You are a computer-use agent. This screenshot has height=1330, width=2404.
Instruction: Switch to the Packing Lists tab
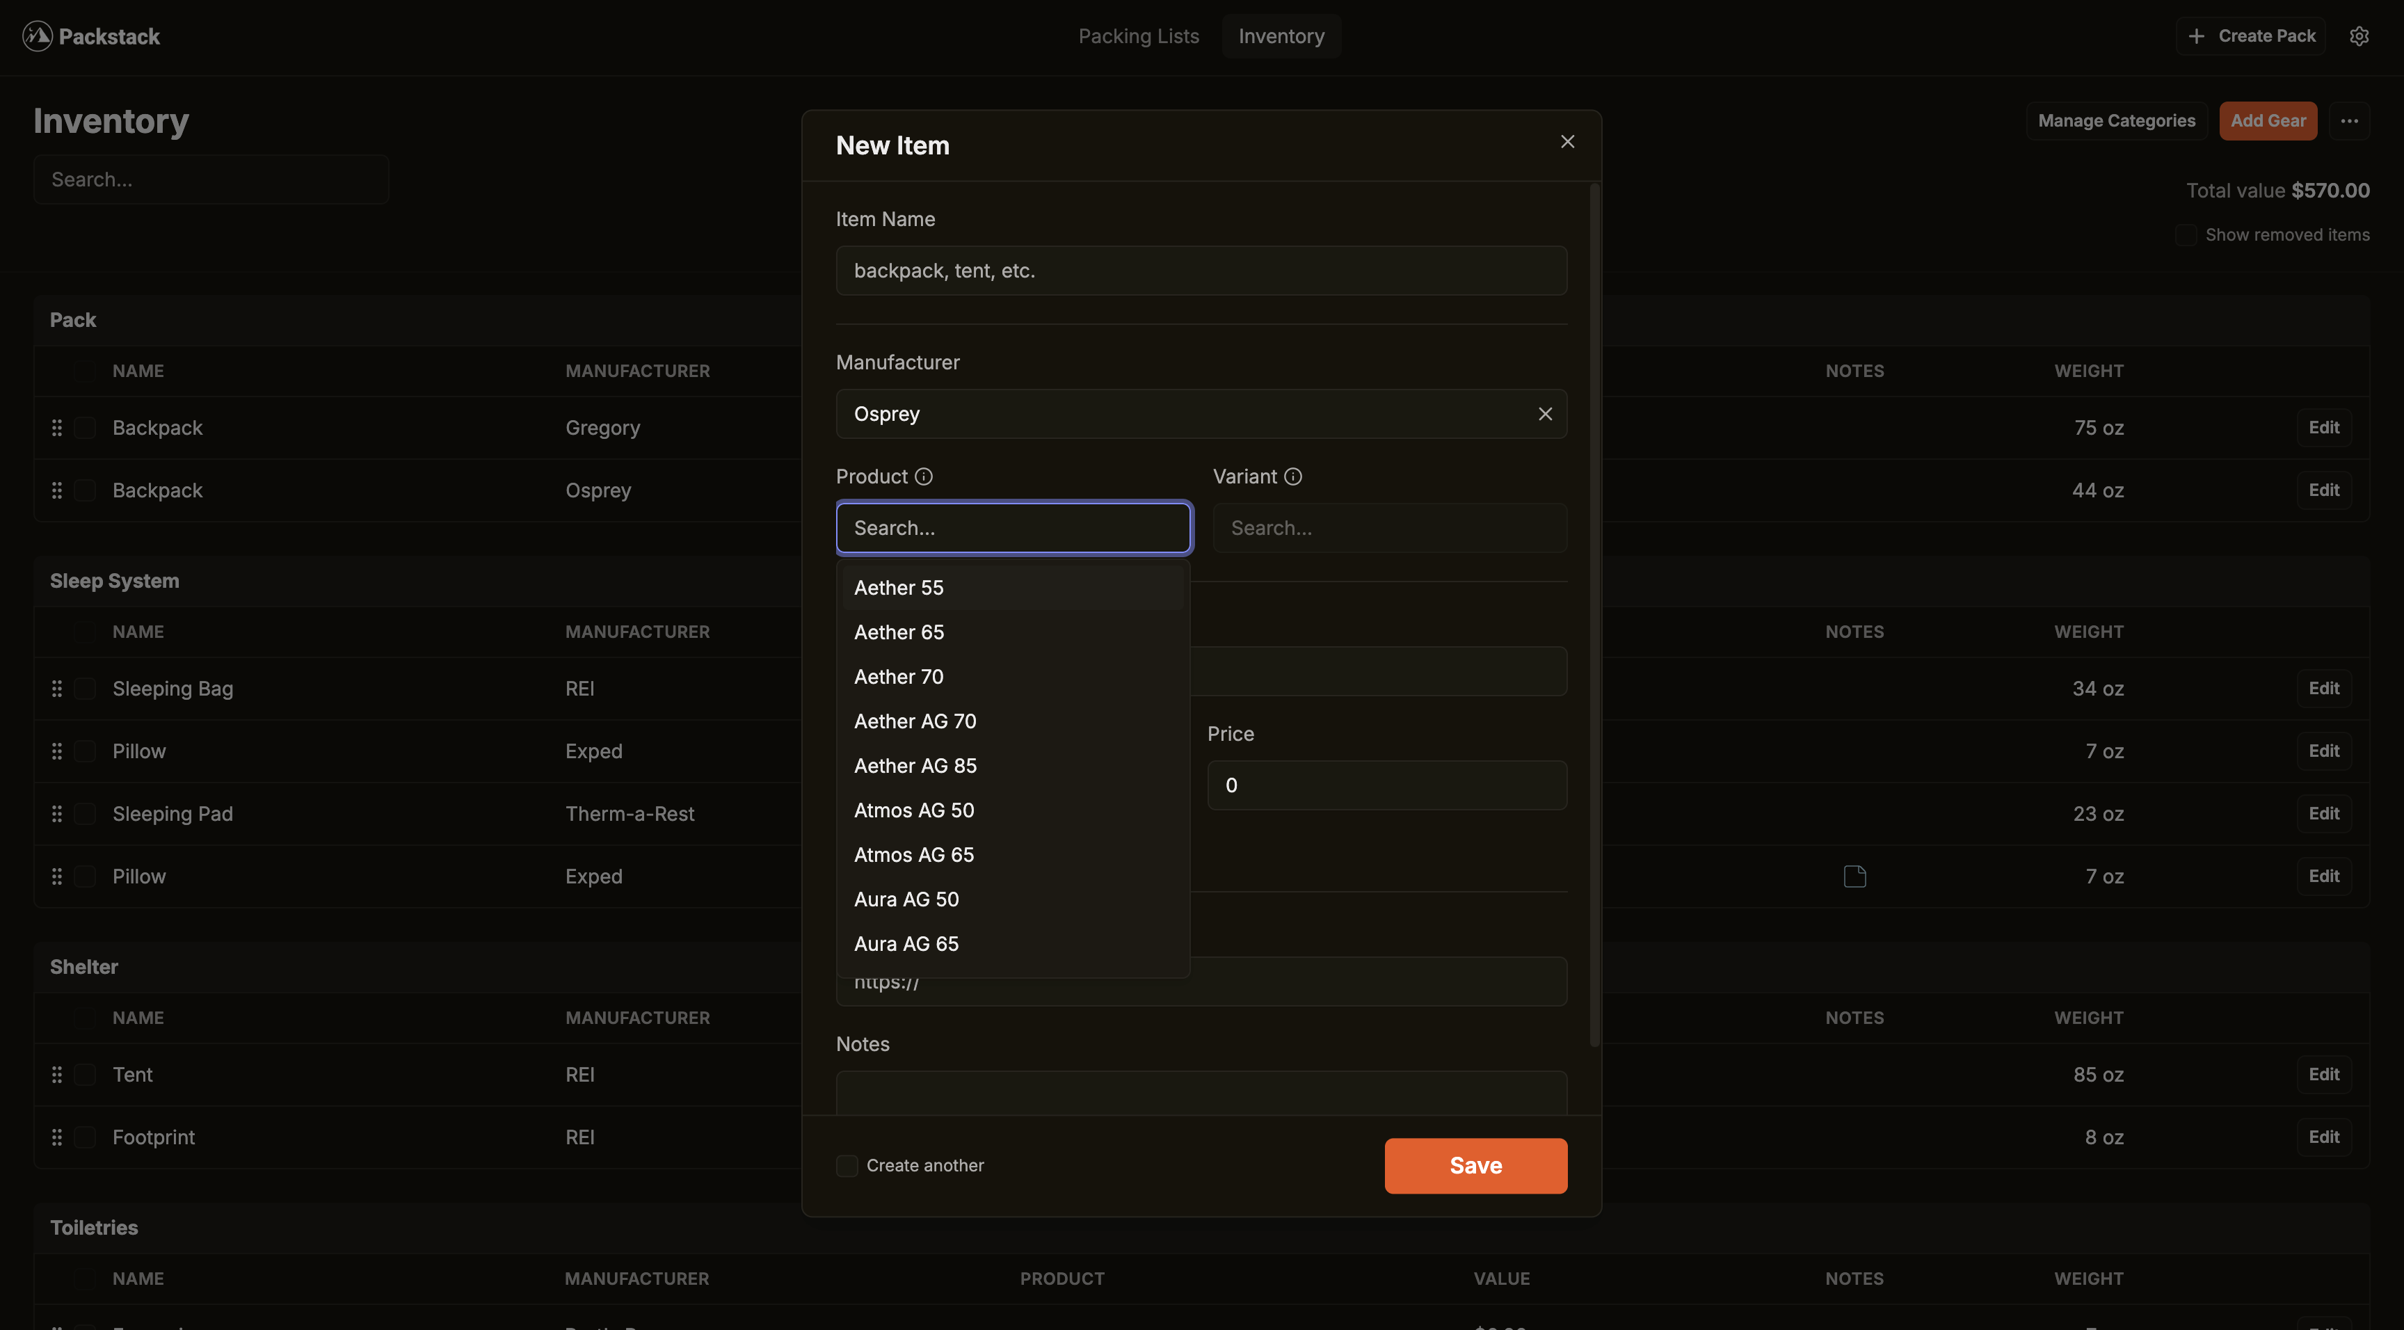click(1139, 35)
